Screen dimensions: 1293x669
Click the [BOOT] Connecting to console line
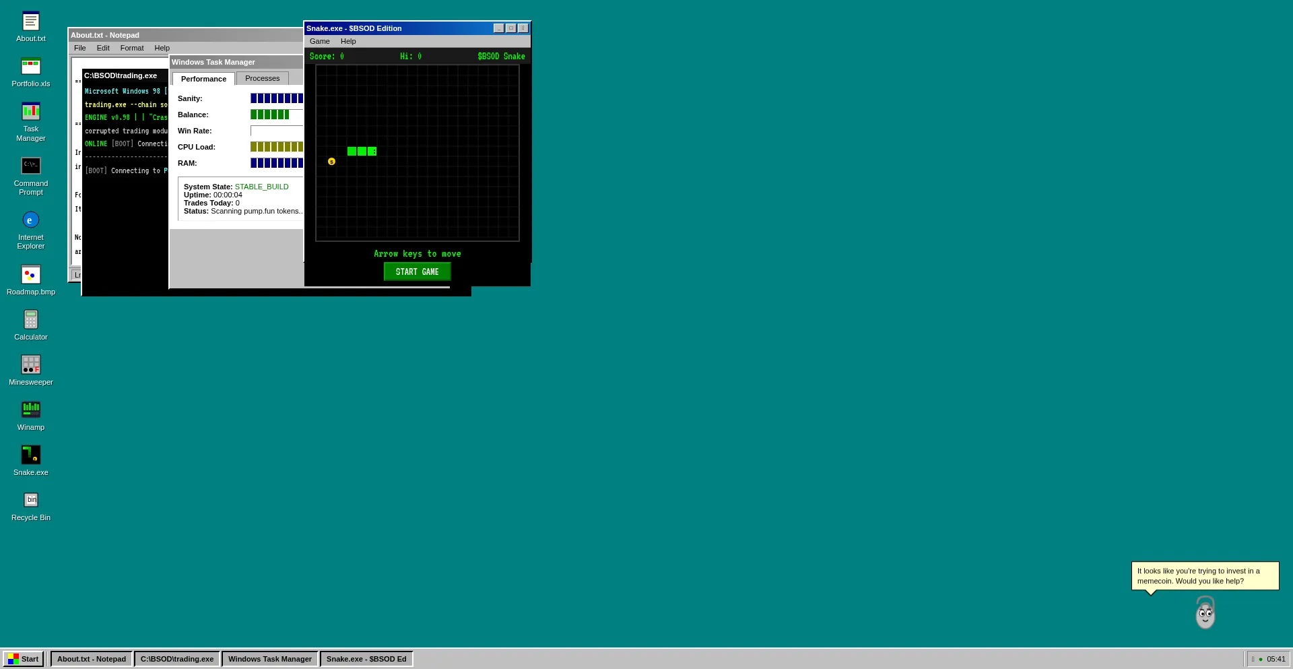pos(126,171)
